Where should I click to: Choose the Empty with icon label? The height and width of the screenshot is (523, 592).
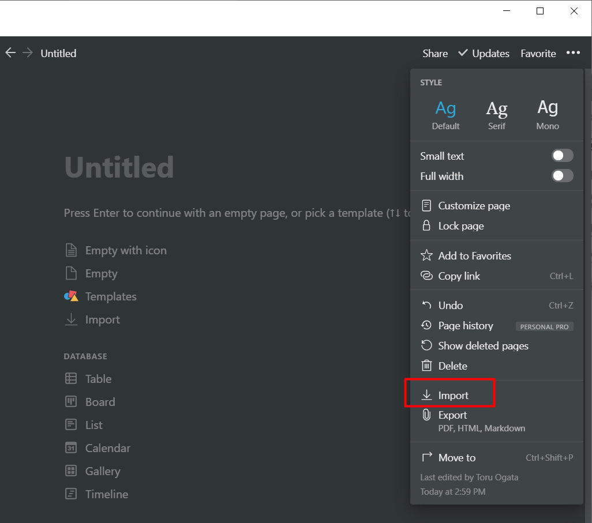(126, 250)
